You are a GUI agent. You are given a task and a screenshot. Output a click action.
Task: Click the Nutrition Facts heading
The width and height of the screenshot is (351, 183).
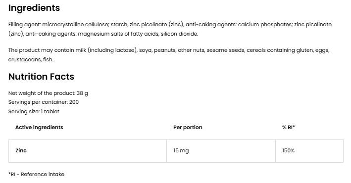[41, 77]
